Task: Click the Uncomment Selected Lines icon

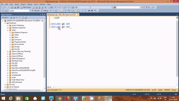Action: pos(85,11)
